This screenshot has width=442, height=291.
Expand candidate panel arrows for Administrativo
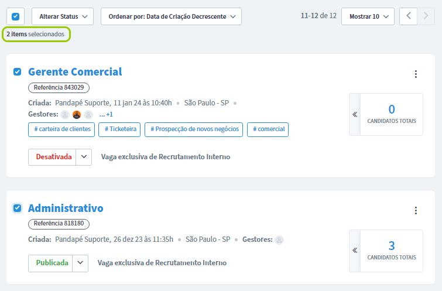[x=355, y=251]
